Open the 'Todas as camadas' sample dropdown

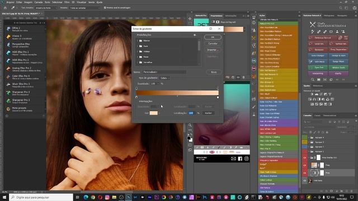(85, 8)
